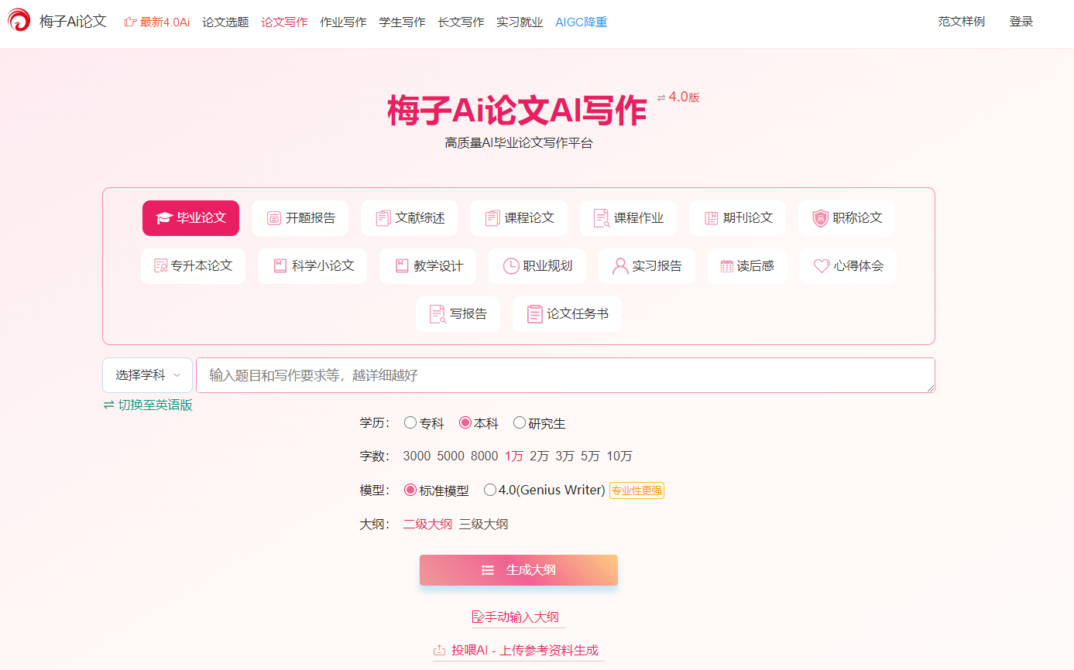The image size is (1074, 670).
Task: Select the 研究生 education radio button
Action: click(520, 422)
